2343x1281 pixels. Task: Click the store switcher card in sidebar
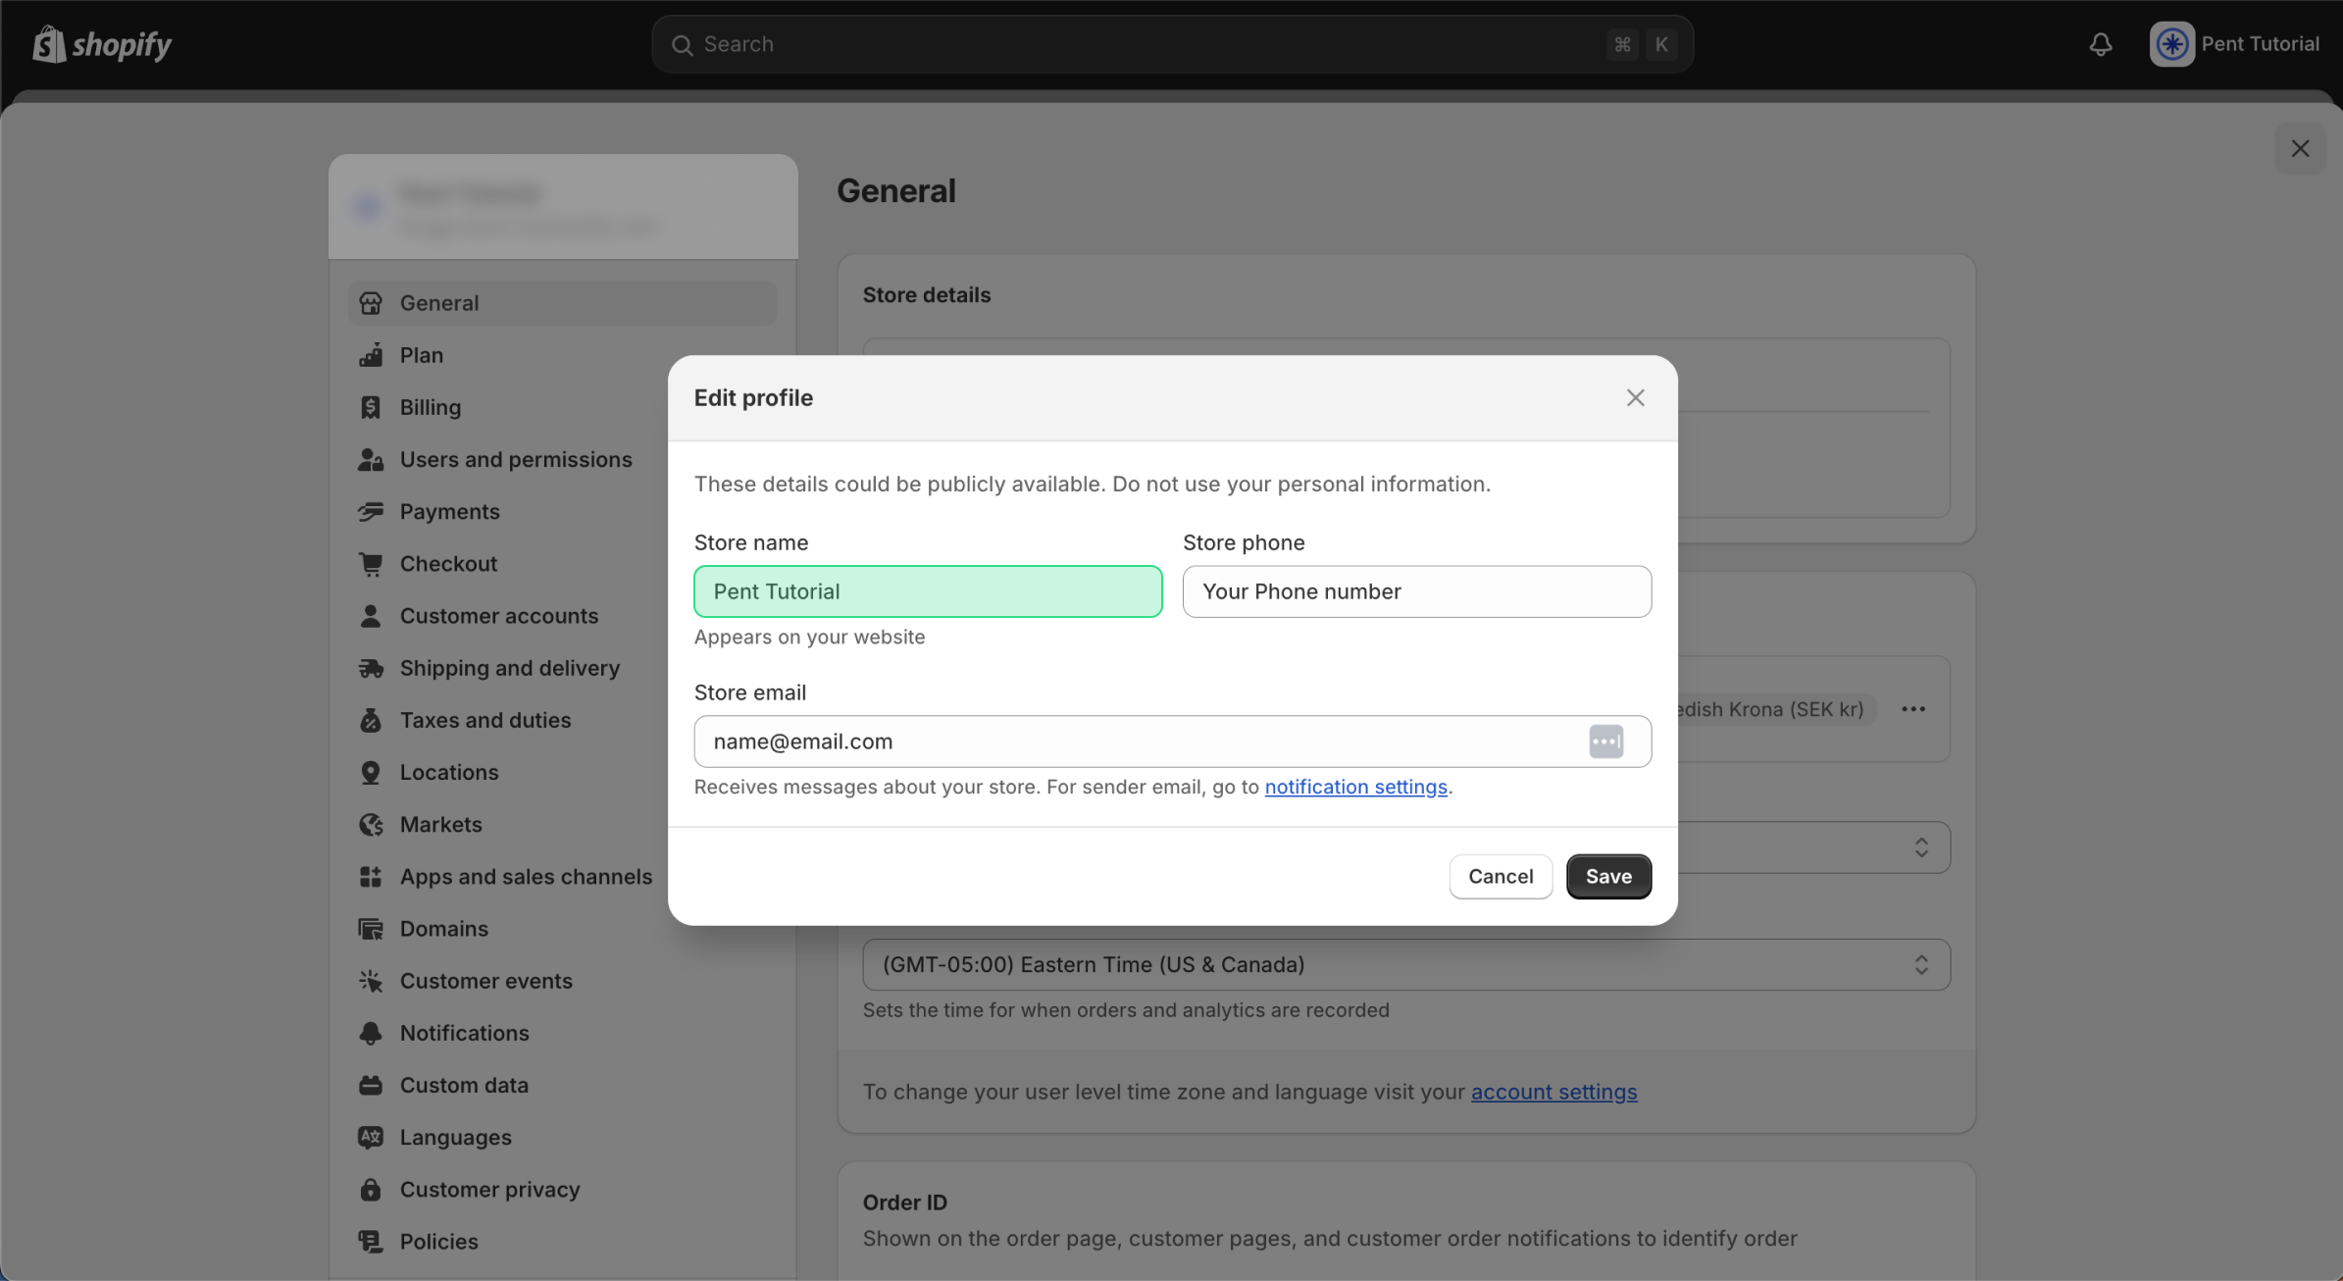(563, 207)
